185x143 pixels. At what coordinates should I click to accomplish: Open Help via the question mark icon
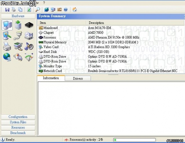66,10
